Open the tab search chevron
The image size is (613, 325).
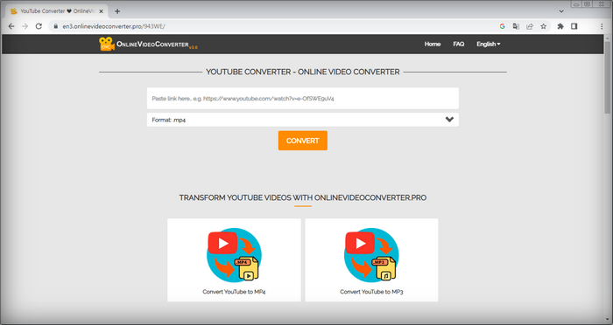(561, 11)
